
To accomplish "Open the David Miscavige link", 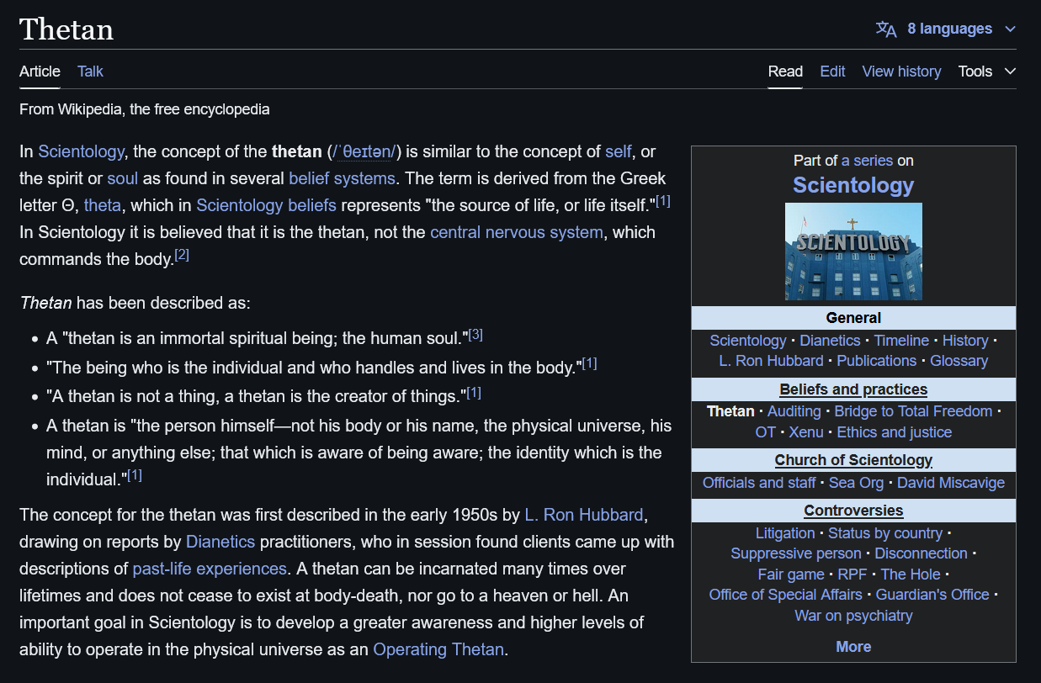I will [x=951, y=483].
